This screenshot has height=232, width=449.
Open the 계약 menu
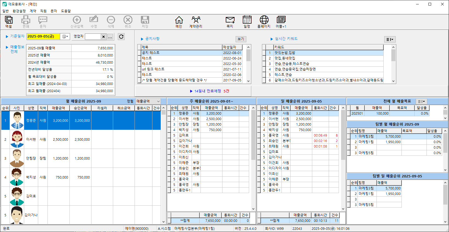tap(33, 11)
